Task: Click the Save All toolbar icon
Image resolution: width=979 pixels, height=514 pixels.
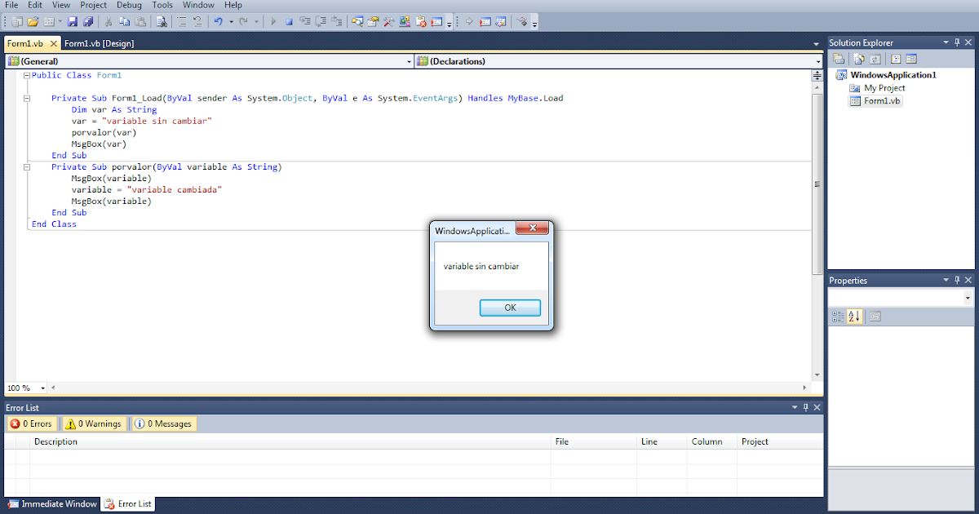Action: (x=87, y=21)
